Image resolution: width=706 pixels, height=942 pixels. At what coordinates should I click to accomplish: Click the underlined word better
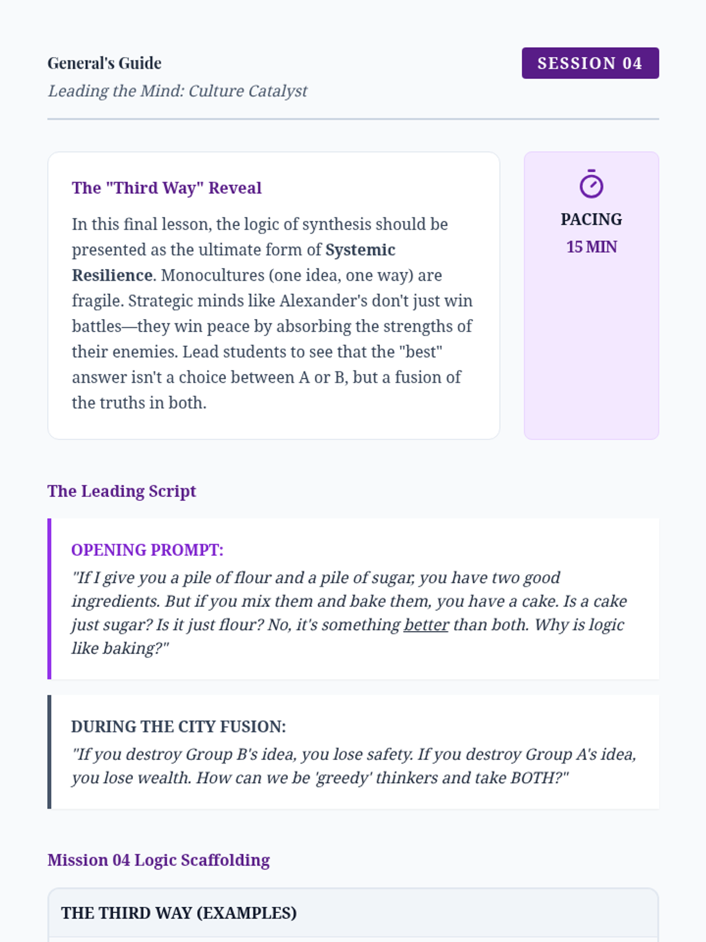tap(426, 625)
